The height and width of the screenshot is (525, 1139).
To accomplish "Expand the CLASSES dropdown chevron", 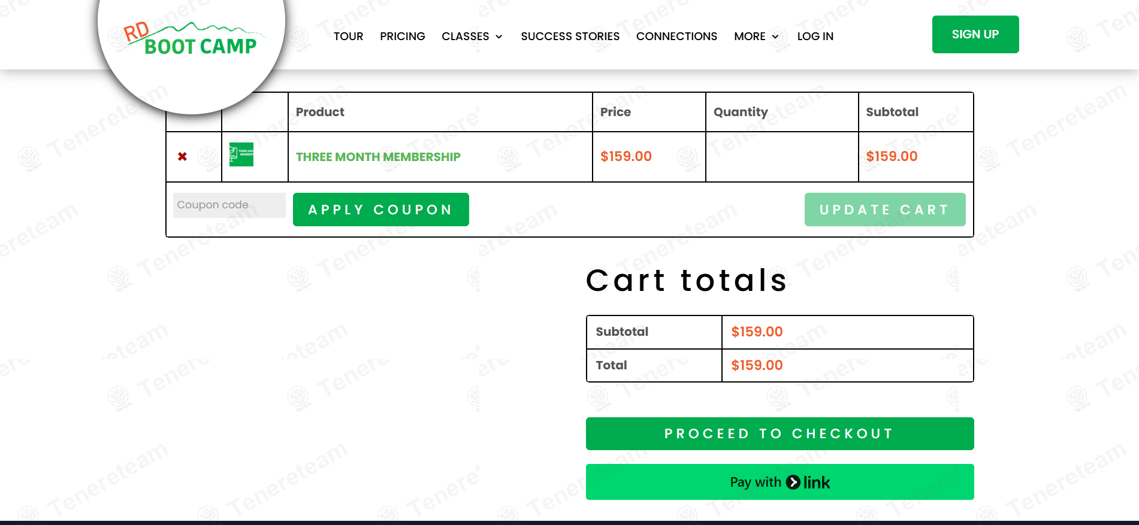I will tap(499, 37).
